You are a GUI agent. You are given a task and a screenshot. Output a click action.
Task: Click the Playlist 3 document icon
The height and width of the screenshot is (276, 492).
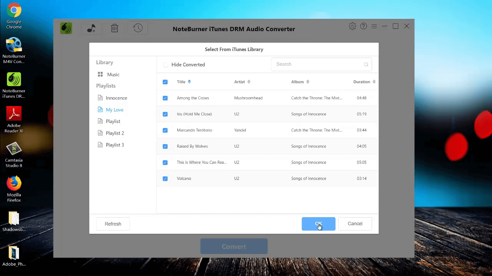pyautogui.click(x=100, y=145)
